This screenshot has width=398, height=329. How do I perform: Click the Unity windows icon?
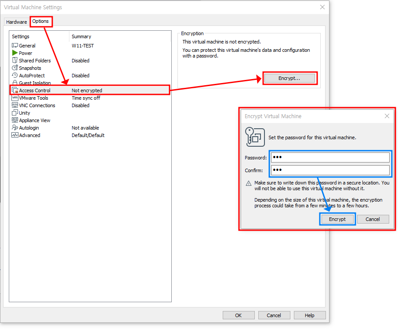(x=15, y=113)
